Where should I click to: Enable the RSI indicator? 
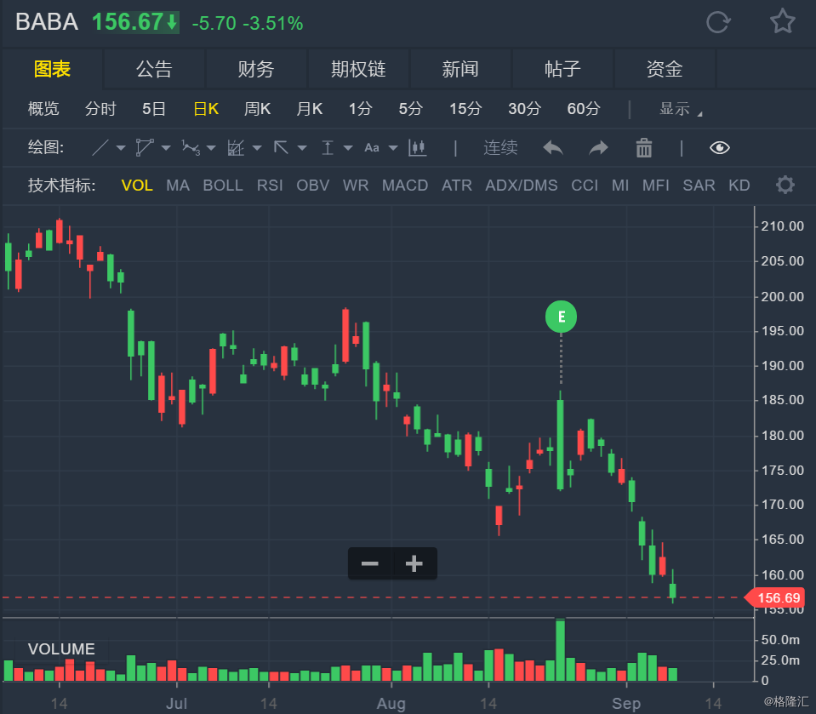(x=270, y=186)
